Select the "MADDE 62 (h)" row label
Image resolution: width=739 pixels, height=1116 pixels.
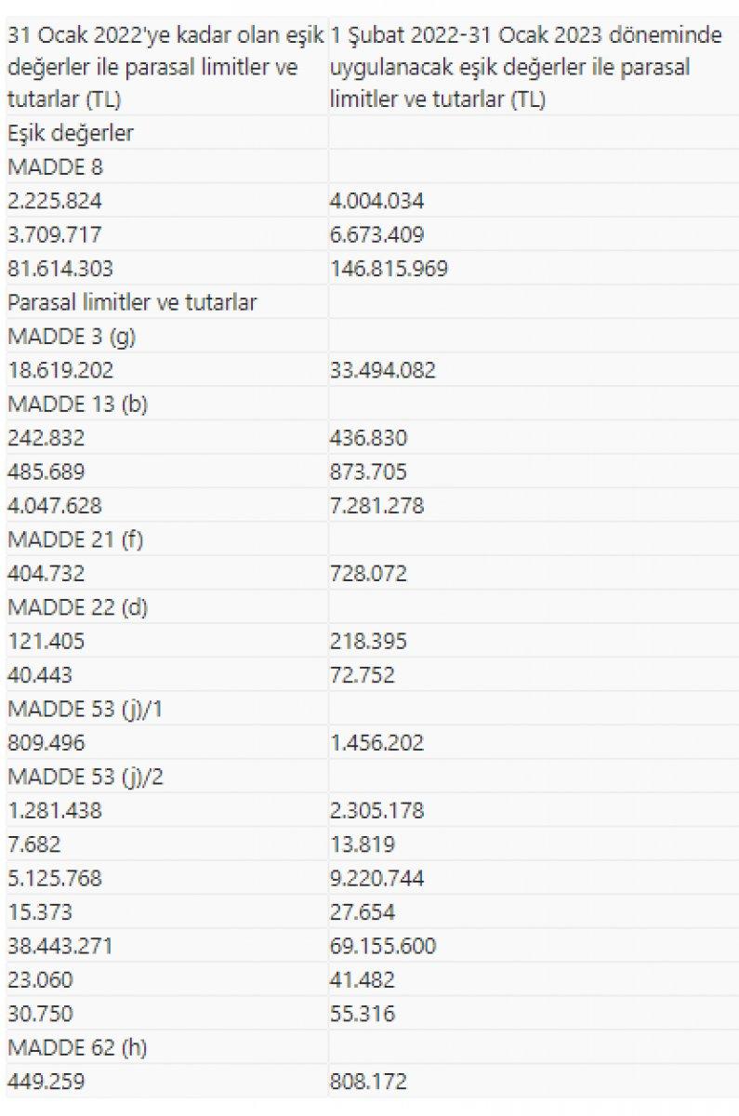(77, 1047)
